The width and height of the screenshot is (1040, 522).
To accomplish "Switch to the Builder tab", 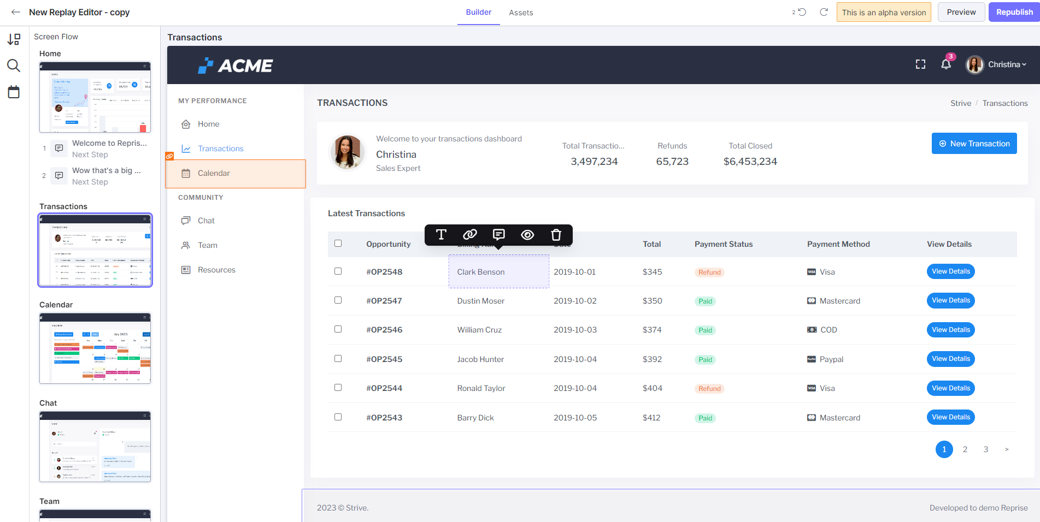I will point(479,12).
